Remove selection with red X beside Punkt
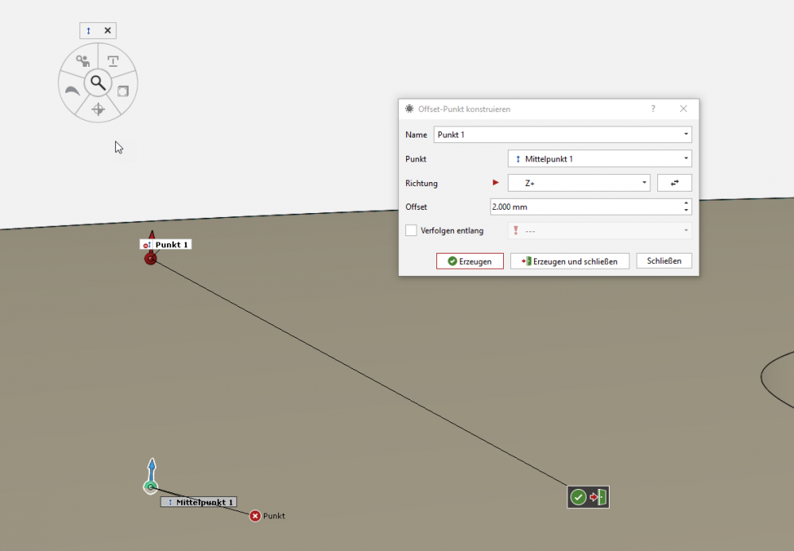This screenshot has height=551, width=794. (x=255, y=516)
